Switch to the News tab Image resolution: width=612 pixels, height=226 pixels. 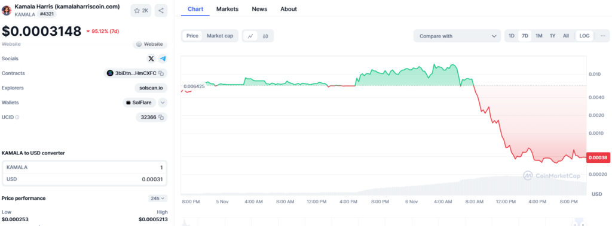coord(259,9)
